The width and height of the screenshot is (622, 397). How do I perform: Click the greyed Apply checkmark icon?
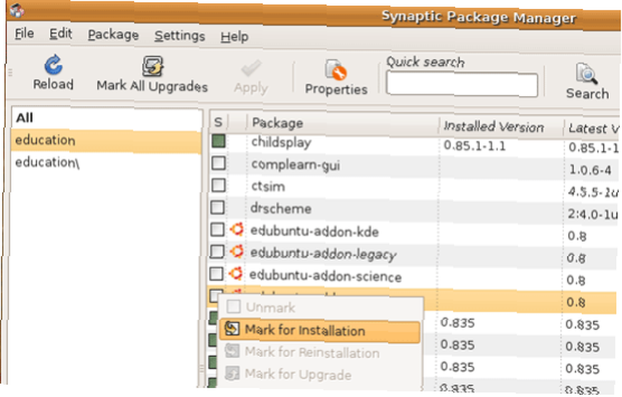coord(251,68)
